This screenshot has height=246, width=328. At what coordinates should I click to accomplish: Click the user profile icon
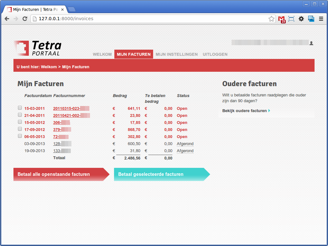coord(311,43)
